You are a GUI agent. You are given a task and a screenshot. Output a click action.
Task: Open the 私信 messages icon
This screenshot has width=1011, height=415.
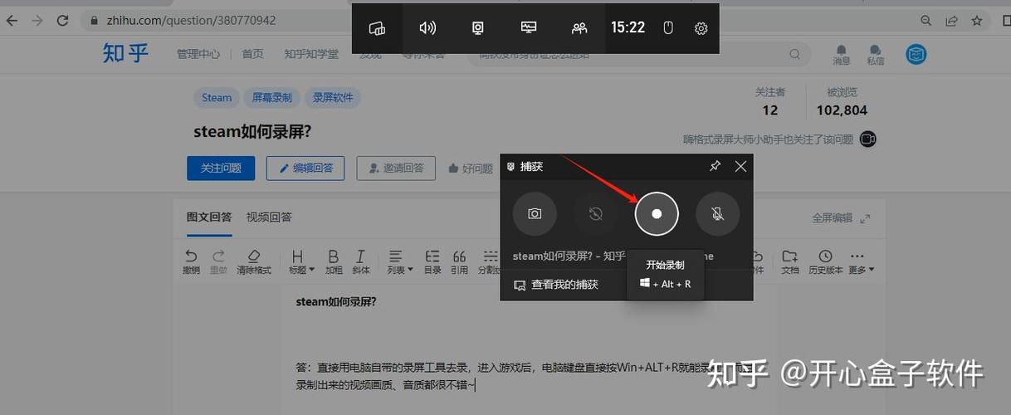[x=876, y=55]
